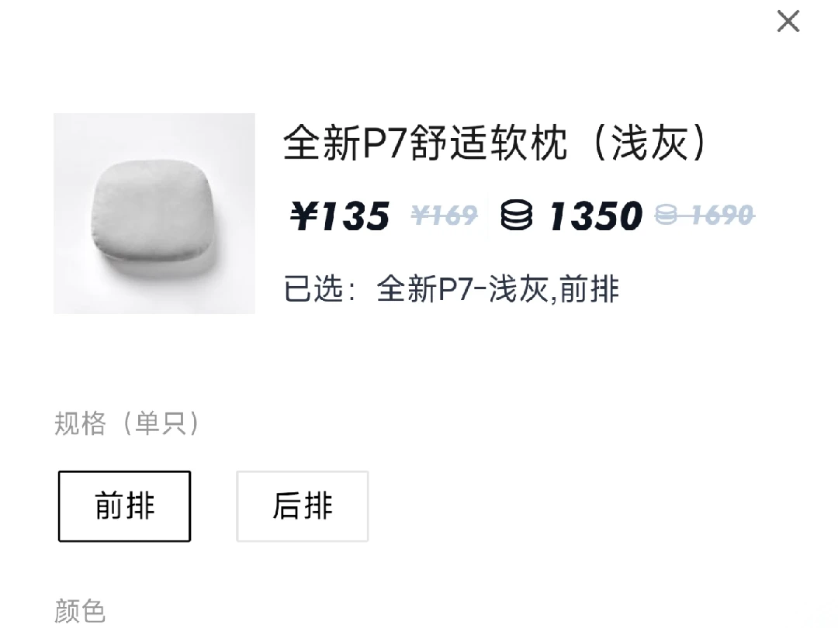This screenshot has height=628, width=838.
Task: Click the 前排 word in selected summary
Action: coord(590,289)
